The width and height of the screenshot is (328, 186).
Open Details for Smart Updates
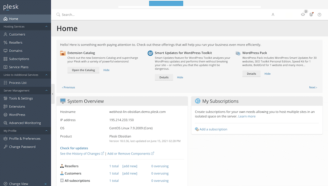[164, 77]
